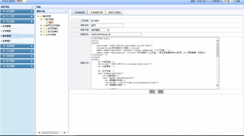The image size is (244, 136).
Task: Click the 个人设置 header's circle toggle icon
Action: tap(32, 16)
